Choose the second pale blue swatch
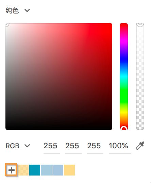The image size is (151, 183). pos(58,170)
